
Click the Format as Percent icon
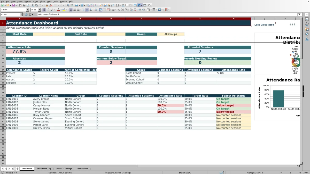(119, 10)
